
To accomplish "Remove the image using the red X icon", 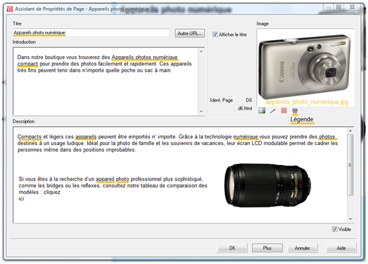I will click(283, 111).
